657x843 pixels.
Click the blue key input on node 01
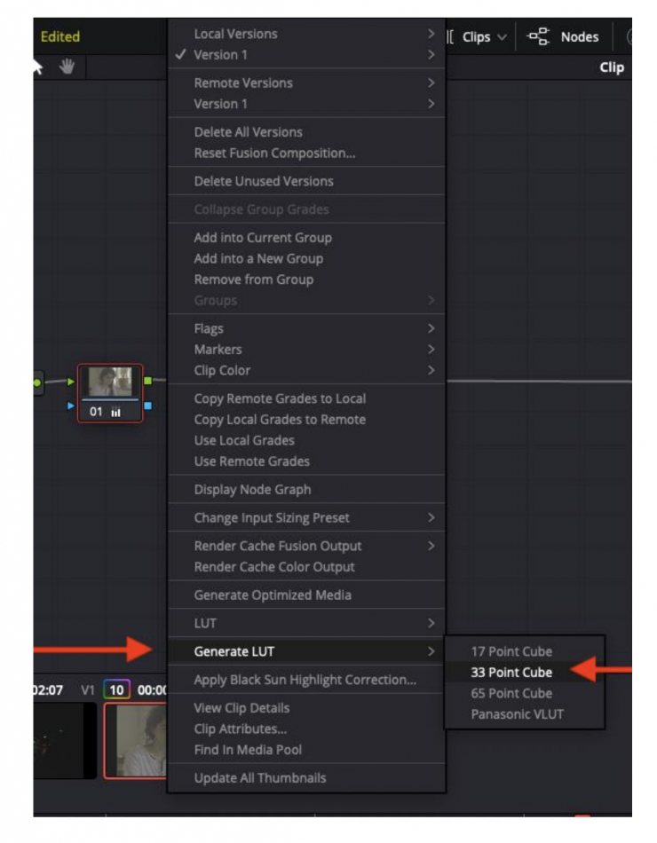tap(72, 406)
